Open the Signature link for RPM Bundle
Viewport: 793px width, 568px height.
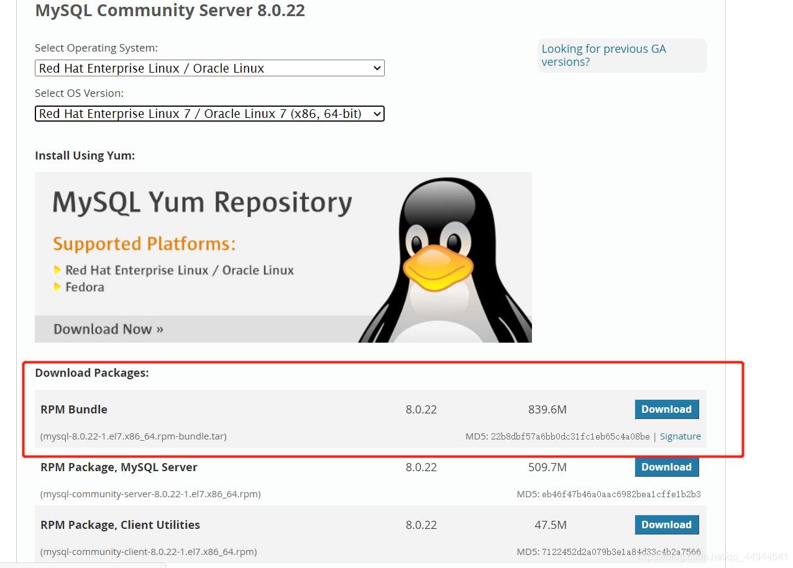coord(681,436)
